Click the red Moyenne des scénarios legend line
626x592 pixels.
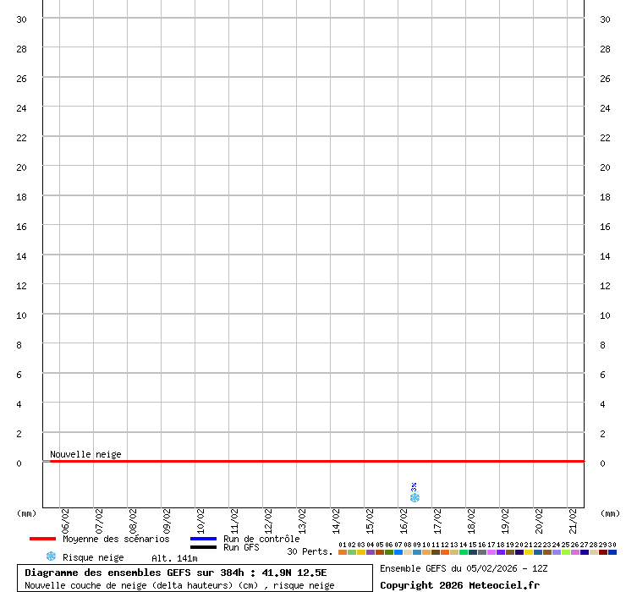tap(42, 539)
